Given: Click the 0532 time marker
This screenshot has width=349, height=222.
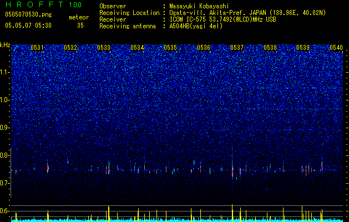Looking at the screenshot, I should tap(70, 47).
